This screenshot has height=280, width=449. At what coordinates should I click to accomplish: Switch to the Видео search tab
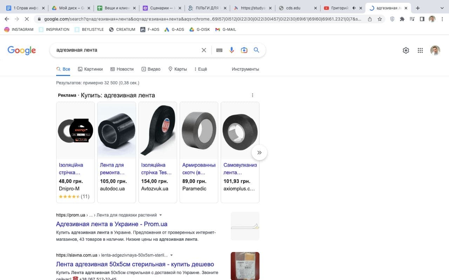tap(151, 69)
